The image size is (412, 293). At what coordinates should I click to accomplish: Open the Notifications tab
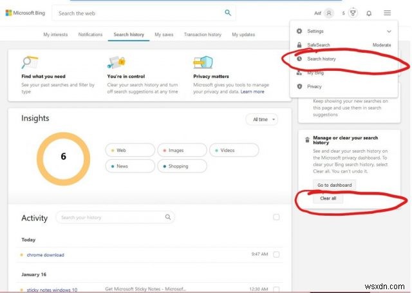[x=90, y=34]
